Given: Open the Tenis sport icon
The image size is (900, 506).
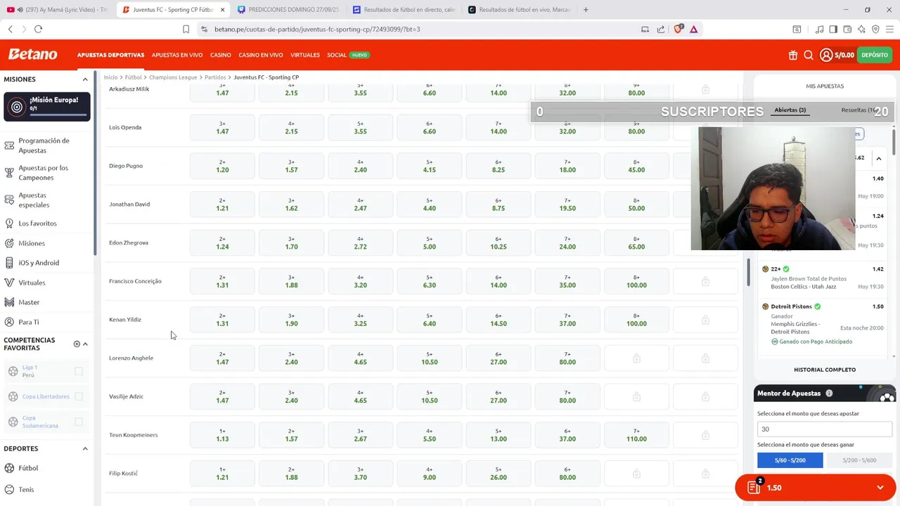Looking at the screenshot, I should [x=9, y=489].
